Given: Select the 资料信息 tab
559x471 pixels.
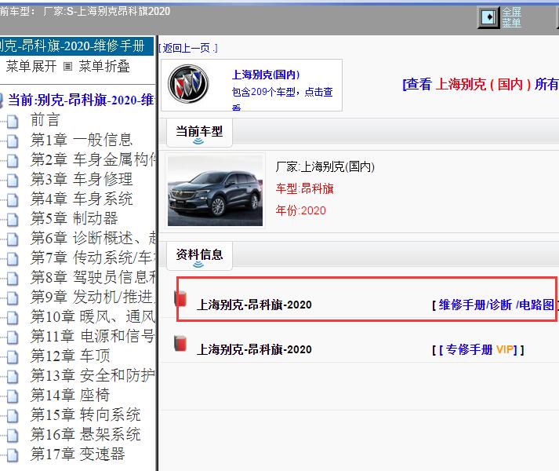Looking at the screenshot, I should [199, 256].
